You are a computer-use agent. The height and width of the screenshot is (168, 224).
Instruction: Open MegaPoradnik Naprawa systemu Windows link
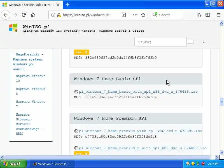pyautogui.click(x=28, y=62)
